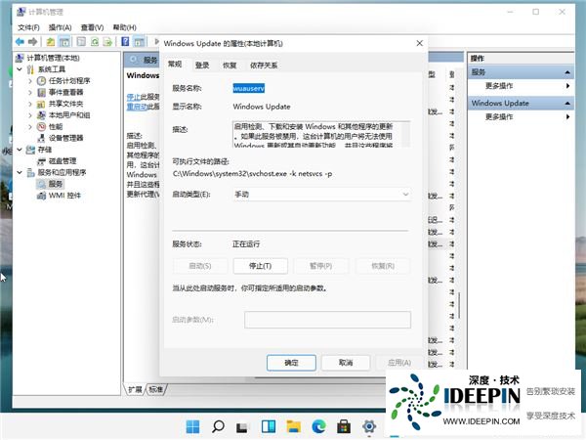
Task: Click the Start Service play icon in toolbar
Action: click(x=156, y=41)
